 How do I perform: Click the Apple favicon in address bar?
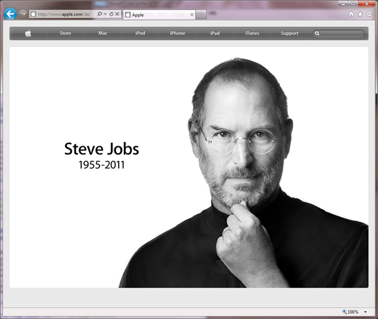click(33, 14)
